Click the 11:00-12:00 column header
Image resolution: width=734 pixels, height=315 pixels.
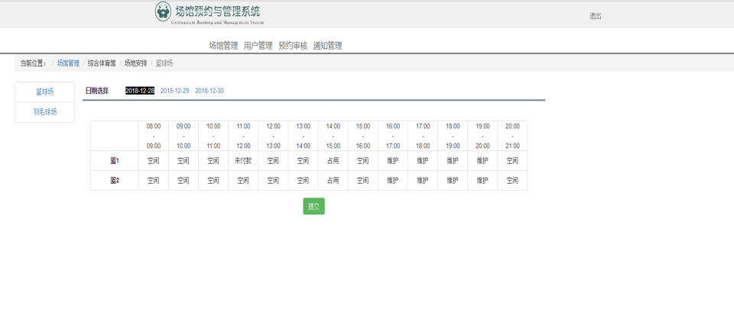243,136
